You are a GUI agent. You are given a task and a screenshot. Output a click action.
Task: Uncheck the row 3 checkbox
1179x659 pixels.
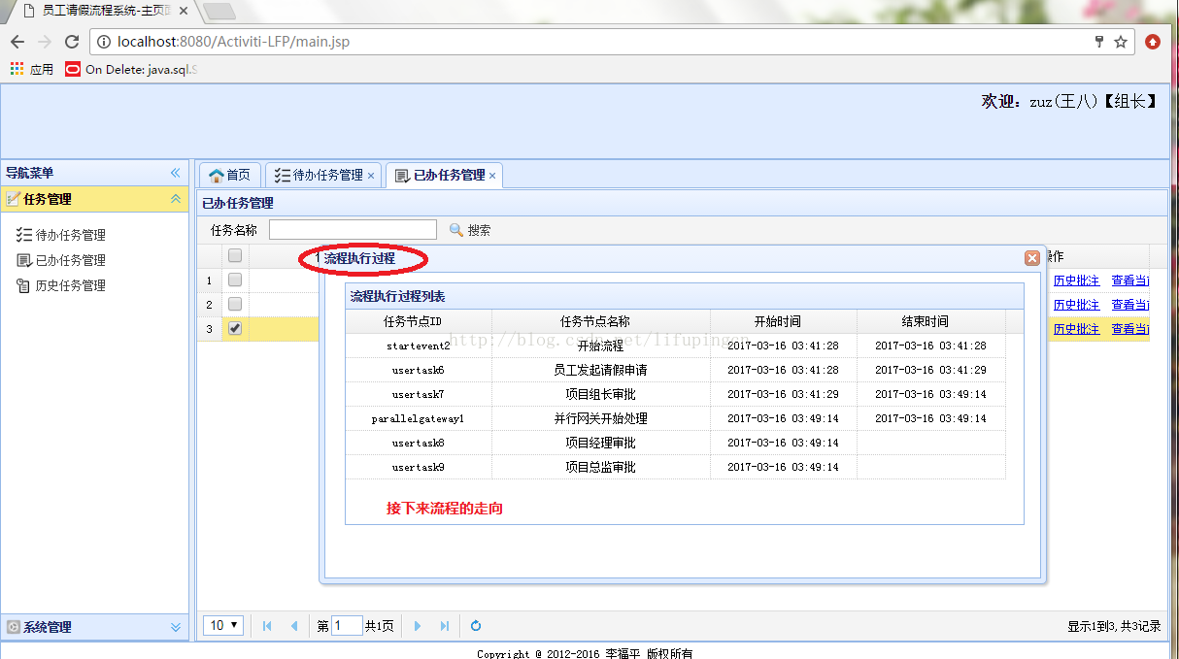pyautogui.click(x=235, y=329)
